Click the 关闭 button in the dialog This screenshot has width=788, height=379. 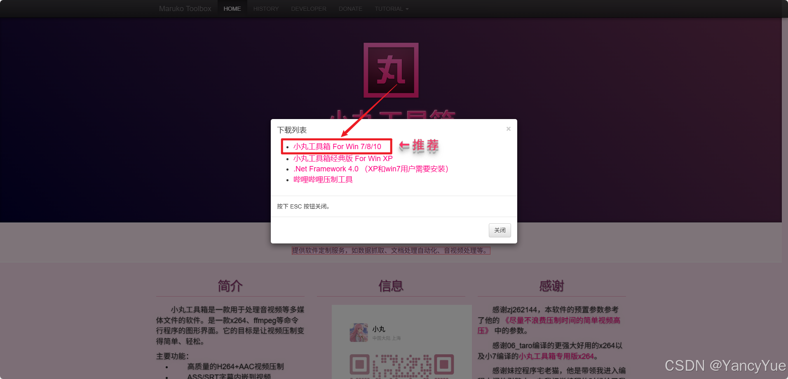coord(500,230)
